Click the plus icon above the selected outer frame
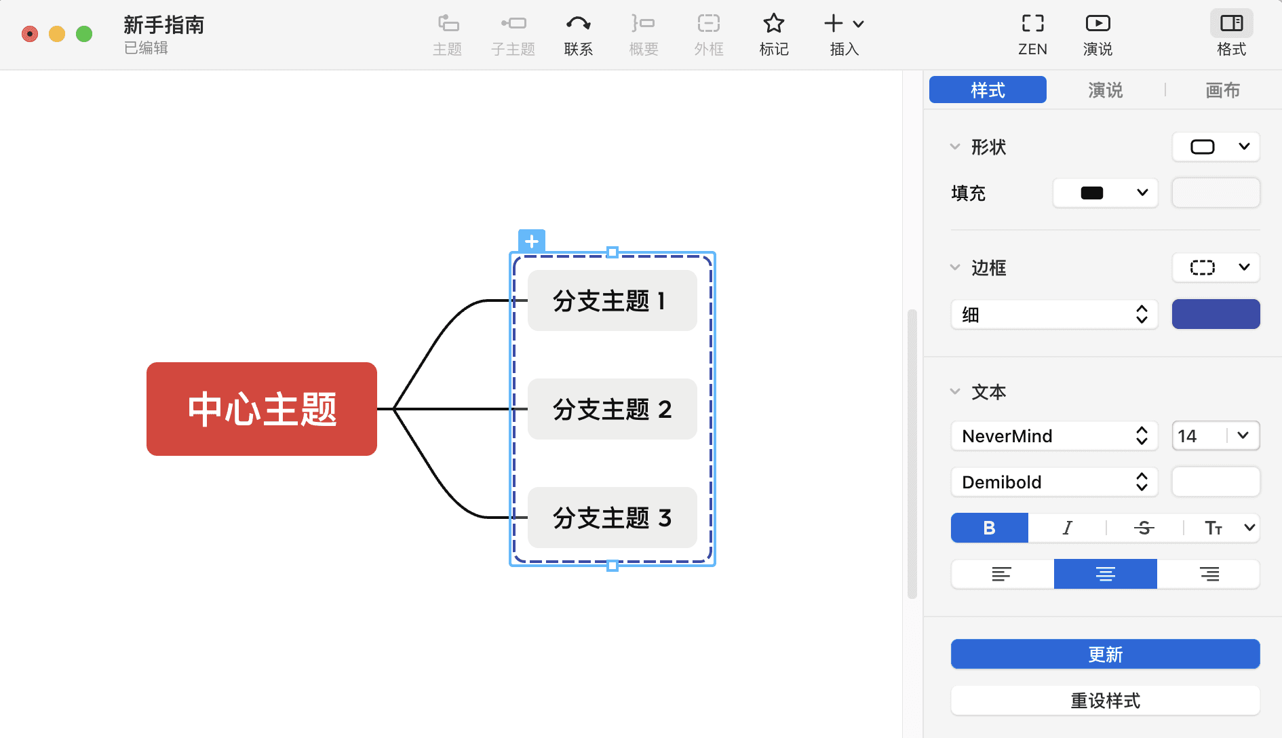The height and width of the screenshot is (738, 1282). pyautogui.click(x=531, y=240)
